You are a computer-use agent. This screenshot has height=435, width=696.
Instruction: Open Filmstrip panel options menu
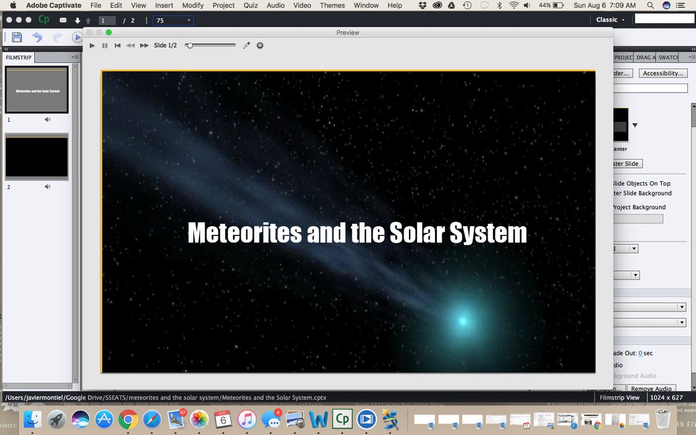pos(75,57)
